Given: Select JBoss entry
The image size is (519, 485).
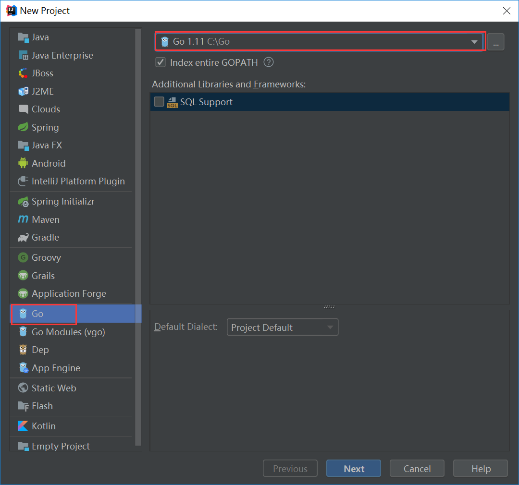Looking at the screenshot, I should point(72,73).
